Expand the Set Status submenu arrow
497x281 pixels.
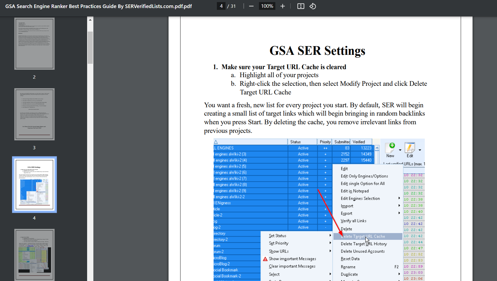[330, 235]
